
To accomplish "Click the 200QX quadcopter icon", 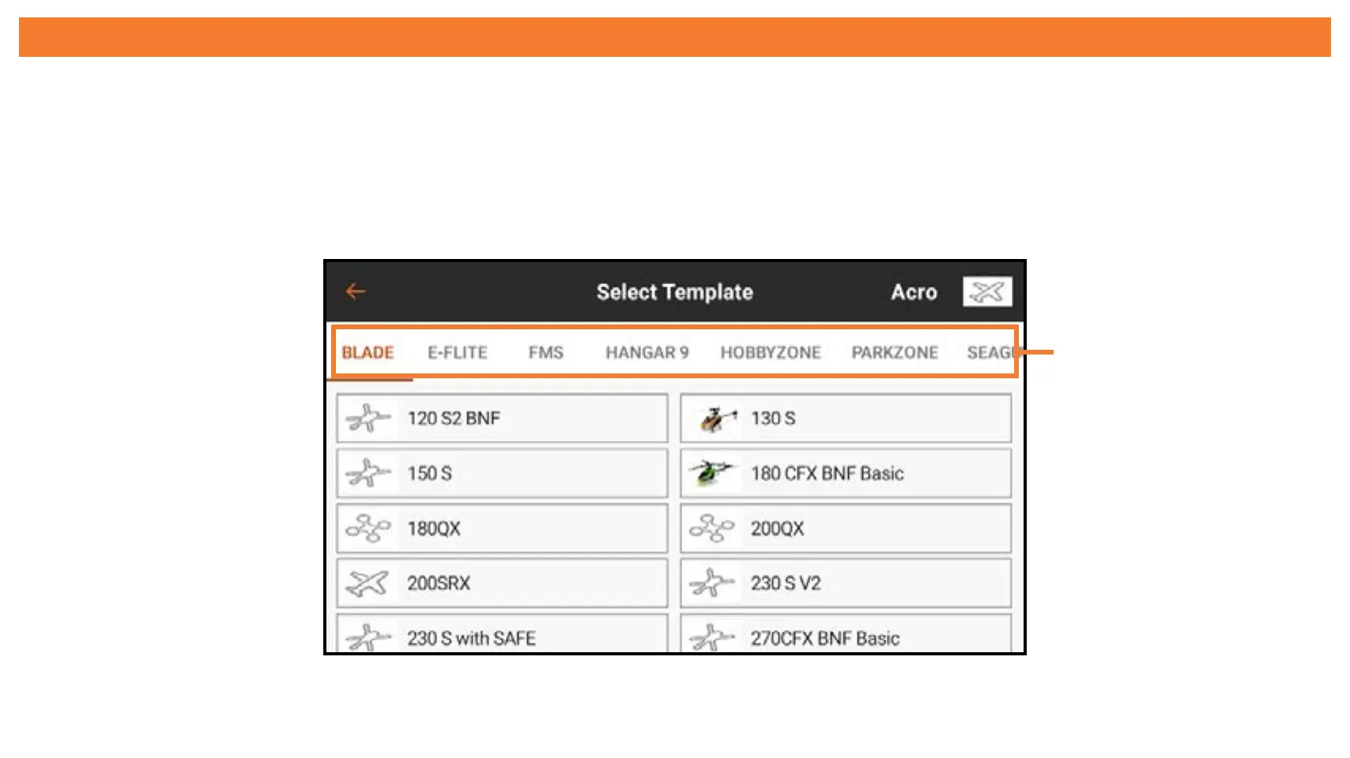I will pyautogui.click(x=712, y=528).
